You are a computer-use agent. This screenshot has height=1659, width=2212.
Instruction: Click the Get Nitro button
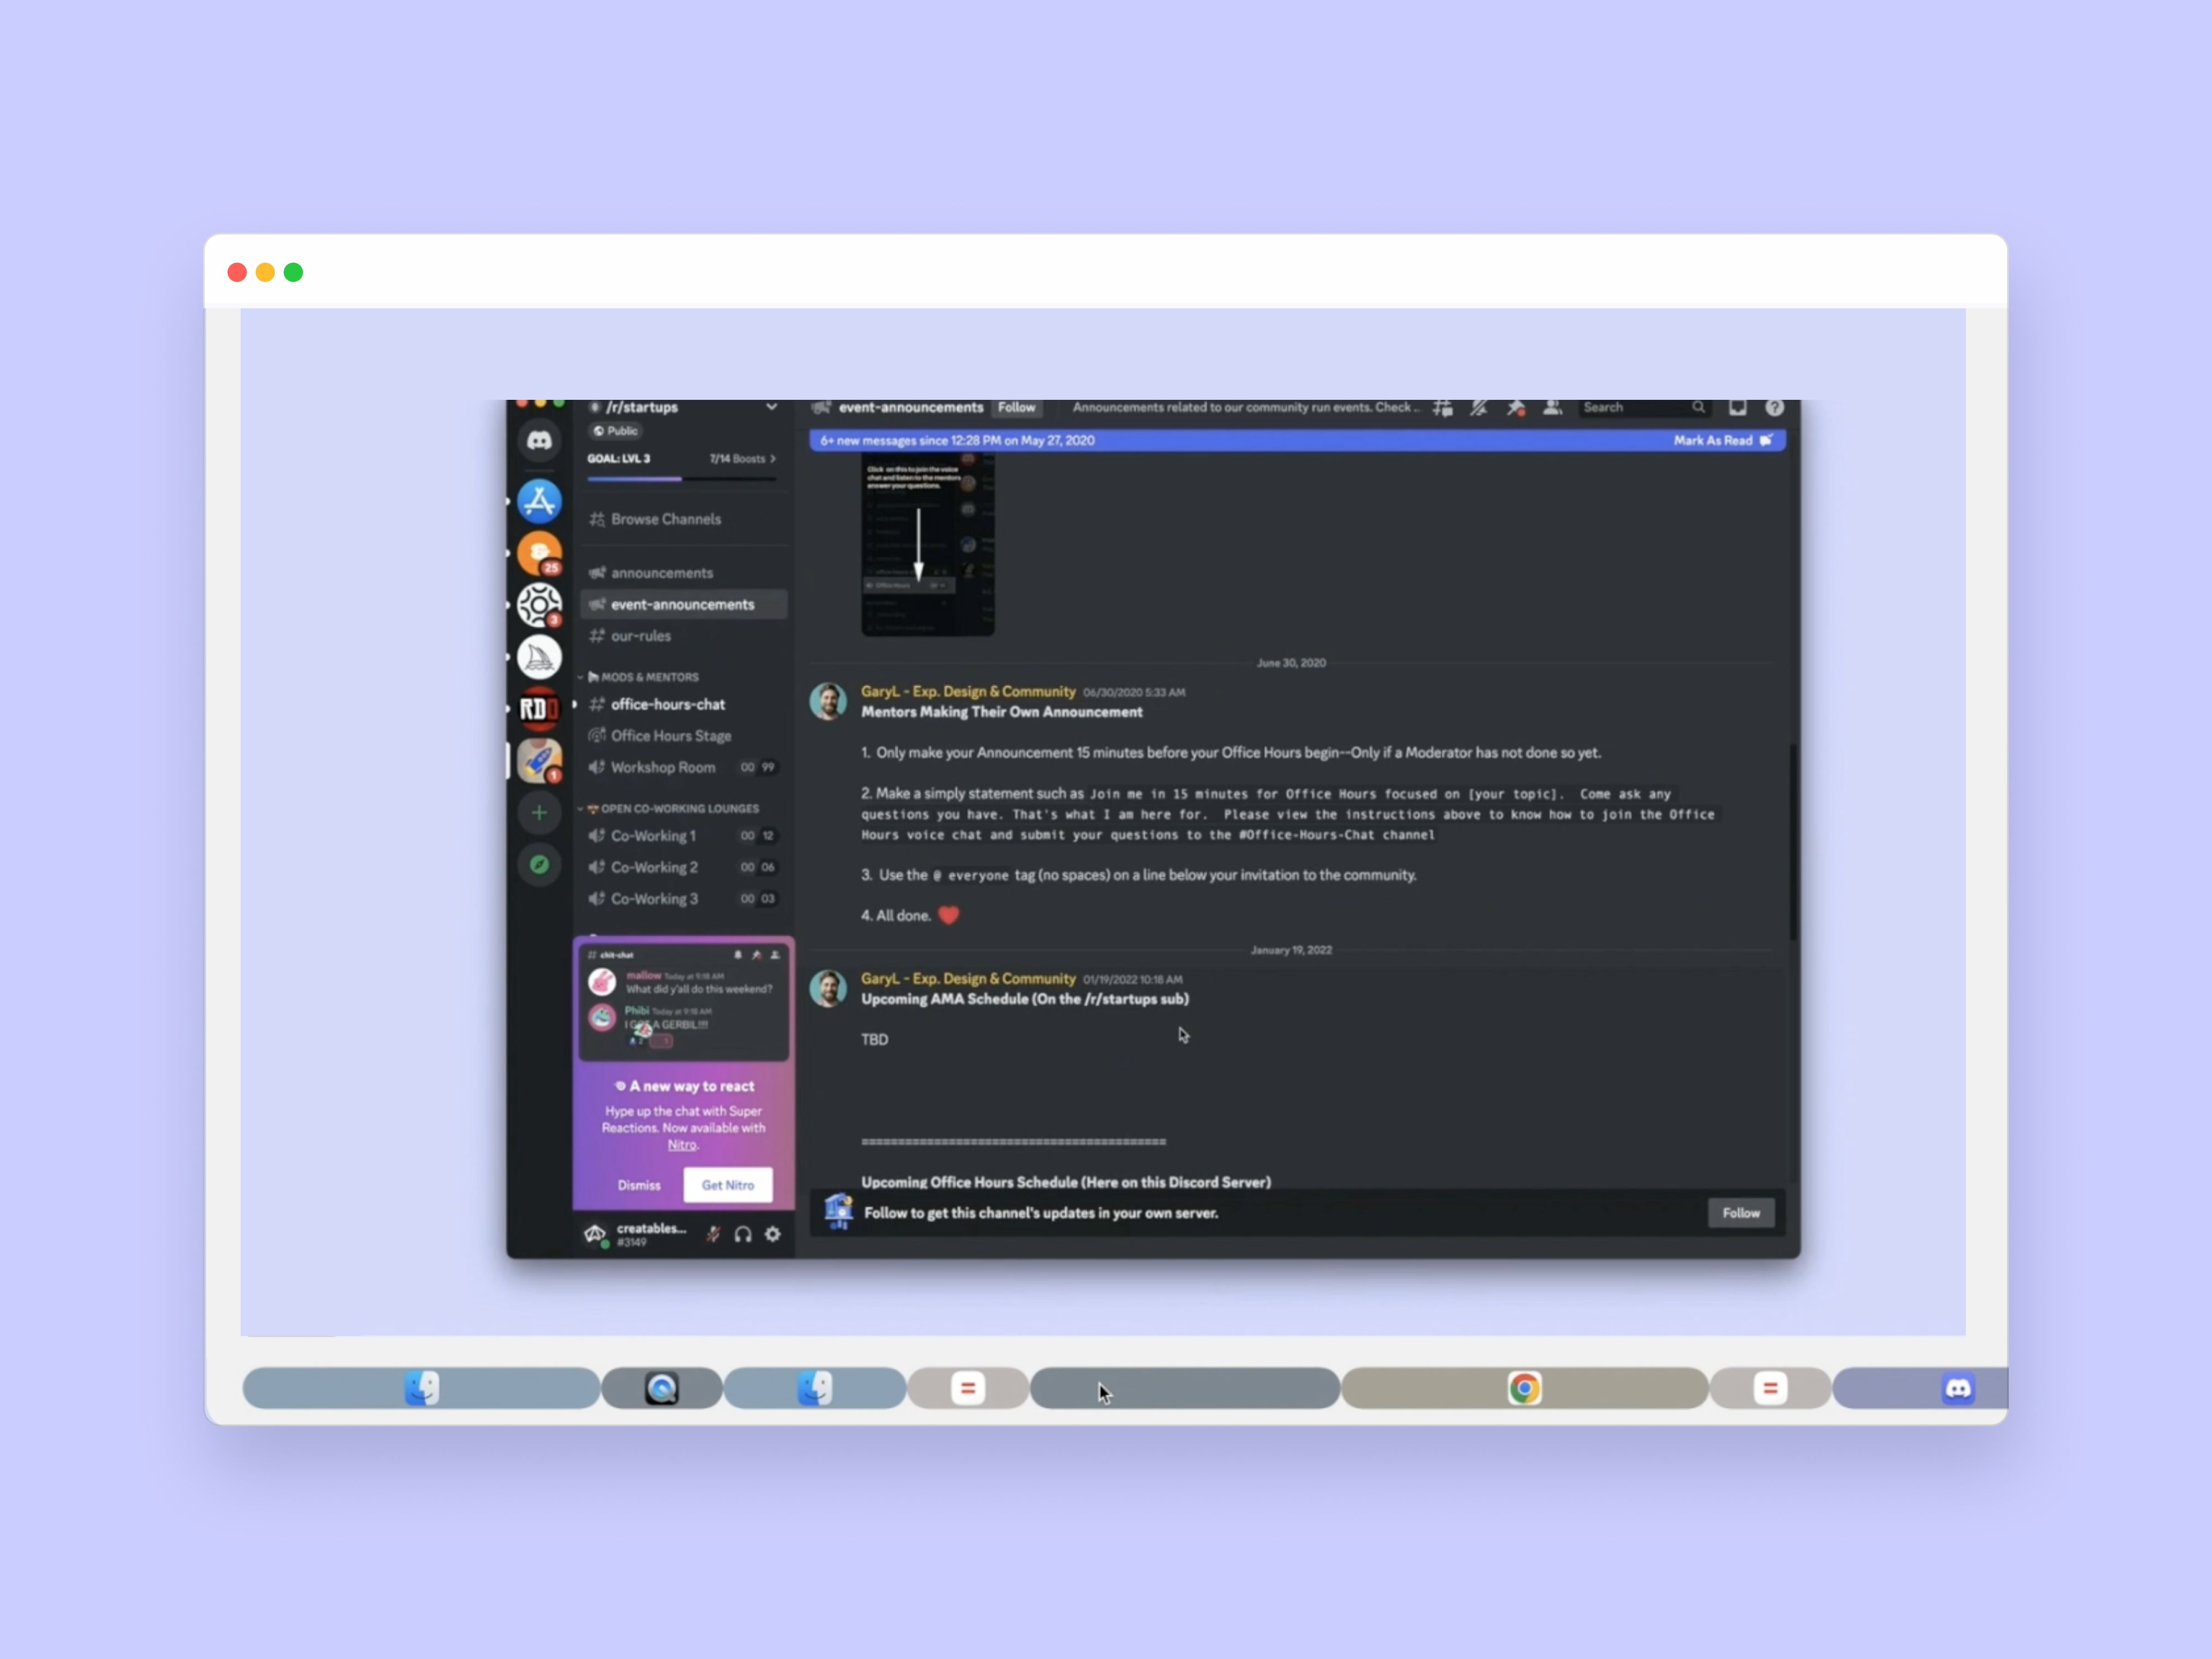tap(728, 1185)
